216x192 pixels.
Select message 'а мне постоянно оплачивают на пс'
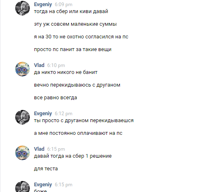(78, 133)
